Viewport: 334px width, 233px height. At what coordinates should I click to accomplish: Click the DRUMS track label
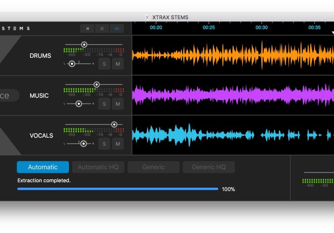click(40, 56)
